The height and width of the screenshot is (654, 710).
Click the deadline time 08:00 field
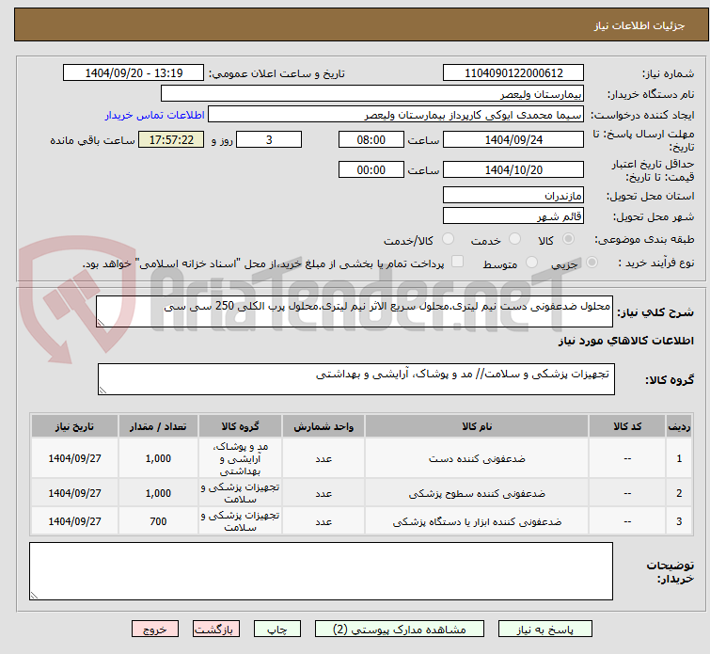coord(371,139)
